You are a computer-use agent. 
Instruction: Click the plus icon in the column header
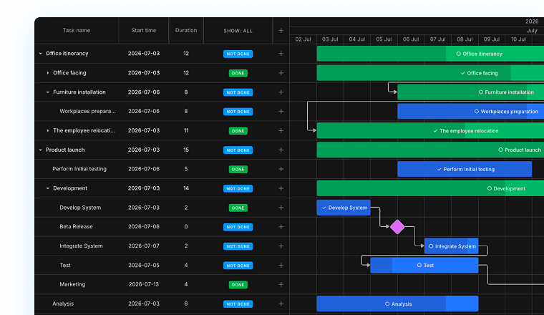281,31
